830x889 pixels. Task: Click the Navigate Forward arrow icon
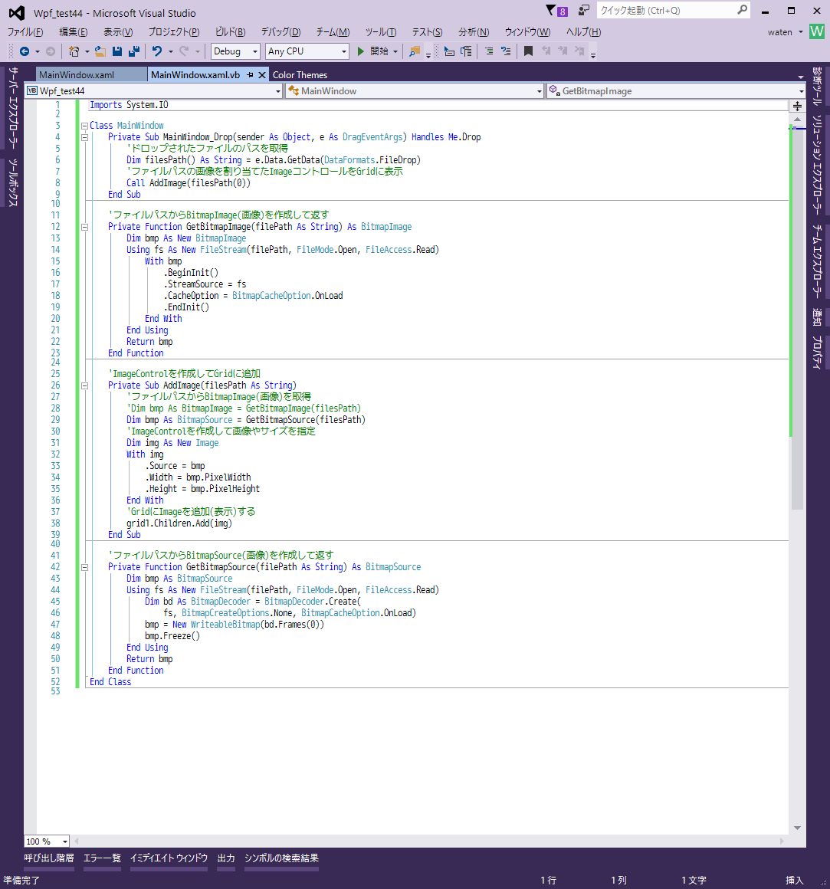[x=51, y=51]
